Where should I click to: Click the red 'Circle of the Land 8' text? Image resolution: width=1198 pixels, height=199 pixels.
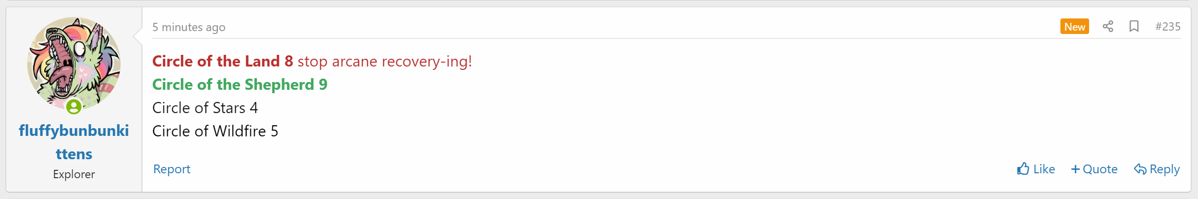pos(223,61)
